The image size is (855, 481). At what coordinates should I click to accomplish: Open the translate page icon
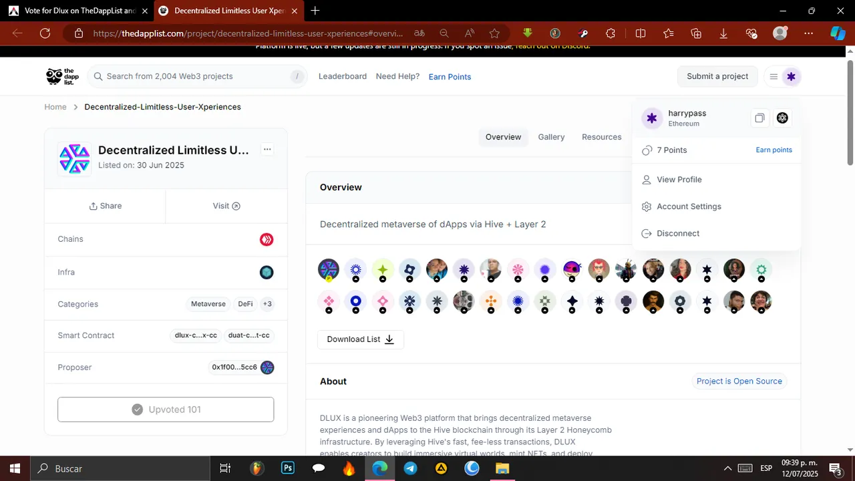pyautogui.click(x=419, y=33)
